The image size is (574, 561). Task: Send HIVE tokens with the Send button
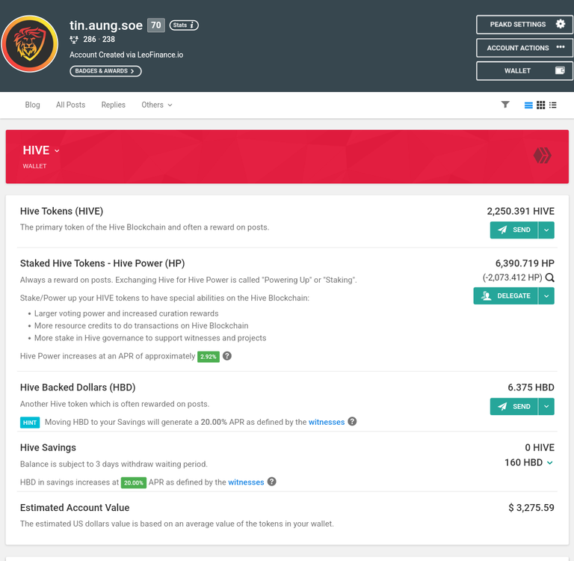tap(514, 230)
